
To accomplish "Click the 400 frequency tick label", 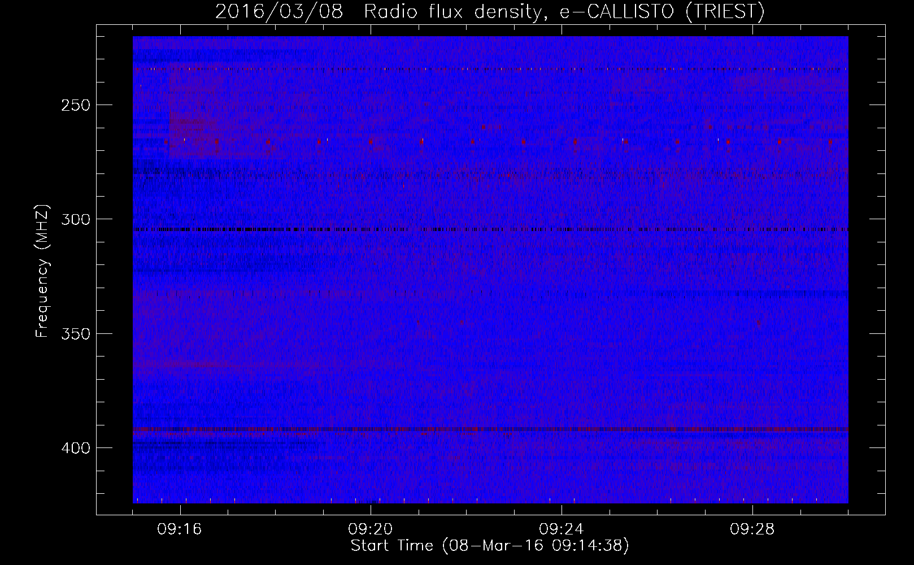I will point(76,448).
